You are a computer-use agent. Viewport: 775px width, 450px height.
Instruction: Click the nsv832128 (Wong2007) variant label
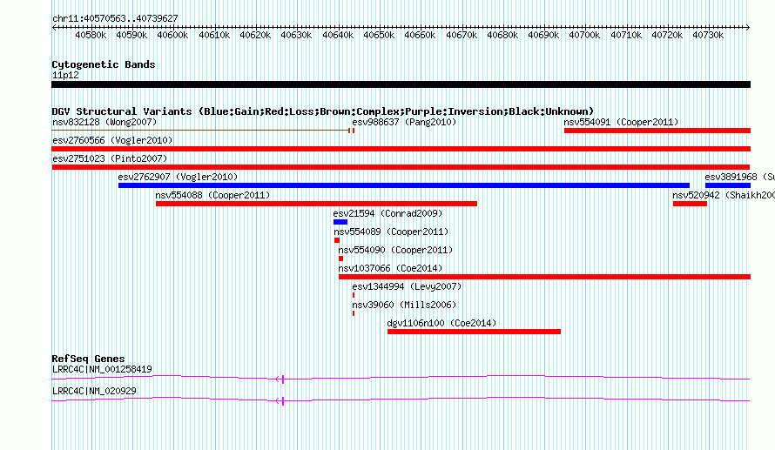pyautogui.click(x=104, y=122)
